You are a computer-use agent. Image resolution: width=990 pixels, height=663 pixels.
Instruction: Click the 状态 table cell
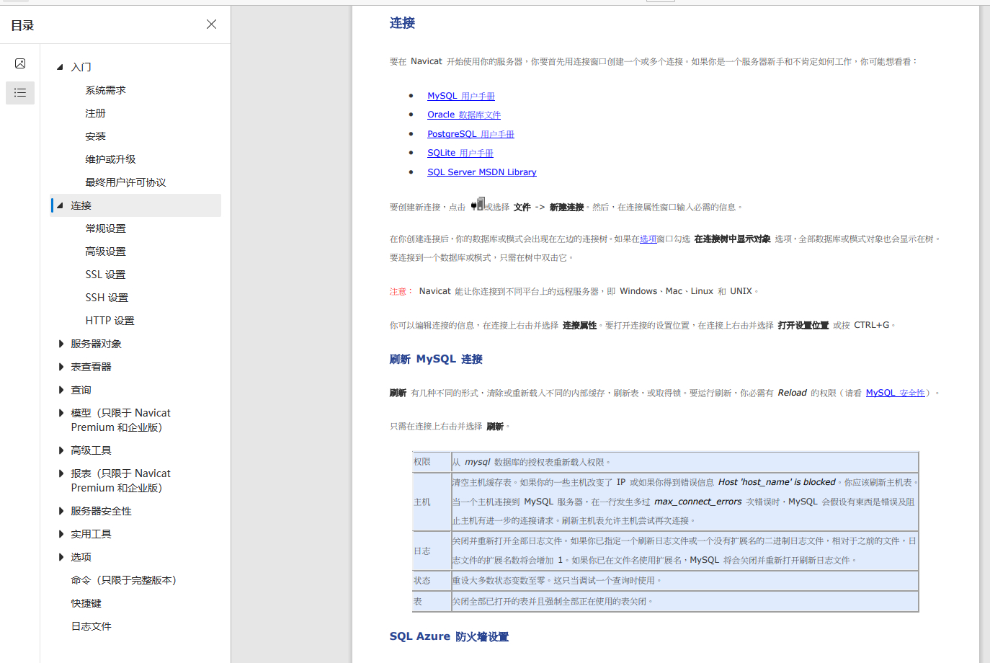pyautogui.click(x=432, y=581)
